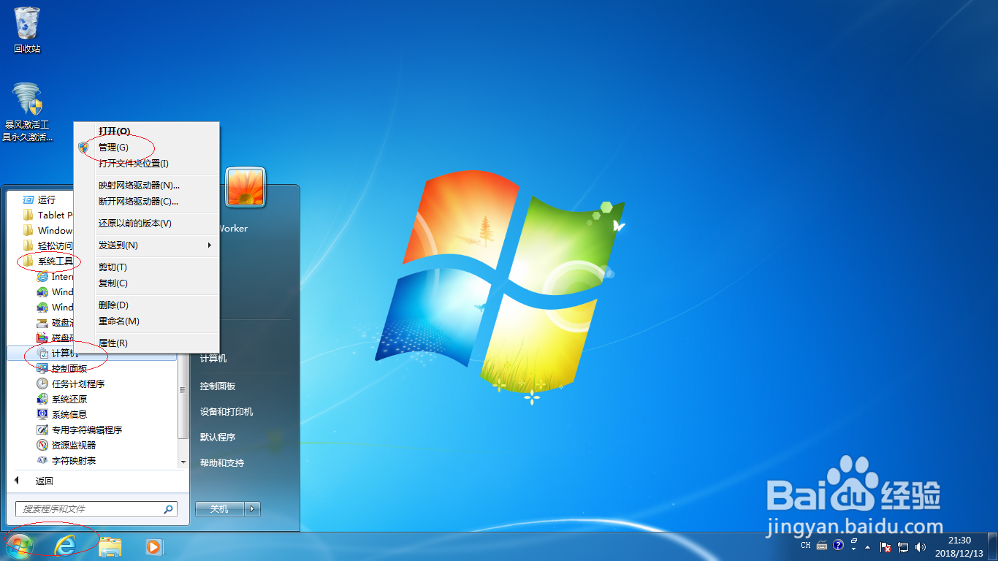
Task: Choose 属性(R) Properties in context menu
Action: 147,343
